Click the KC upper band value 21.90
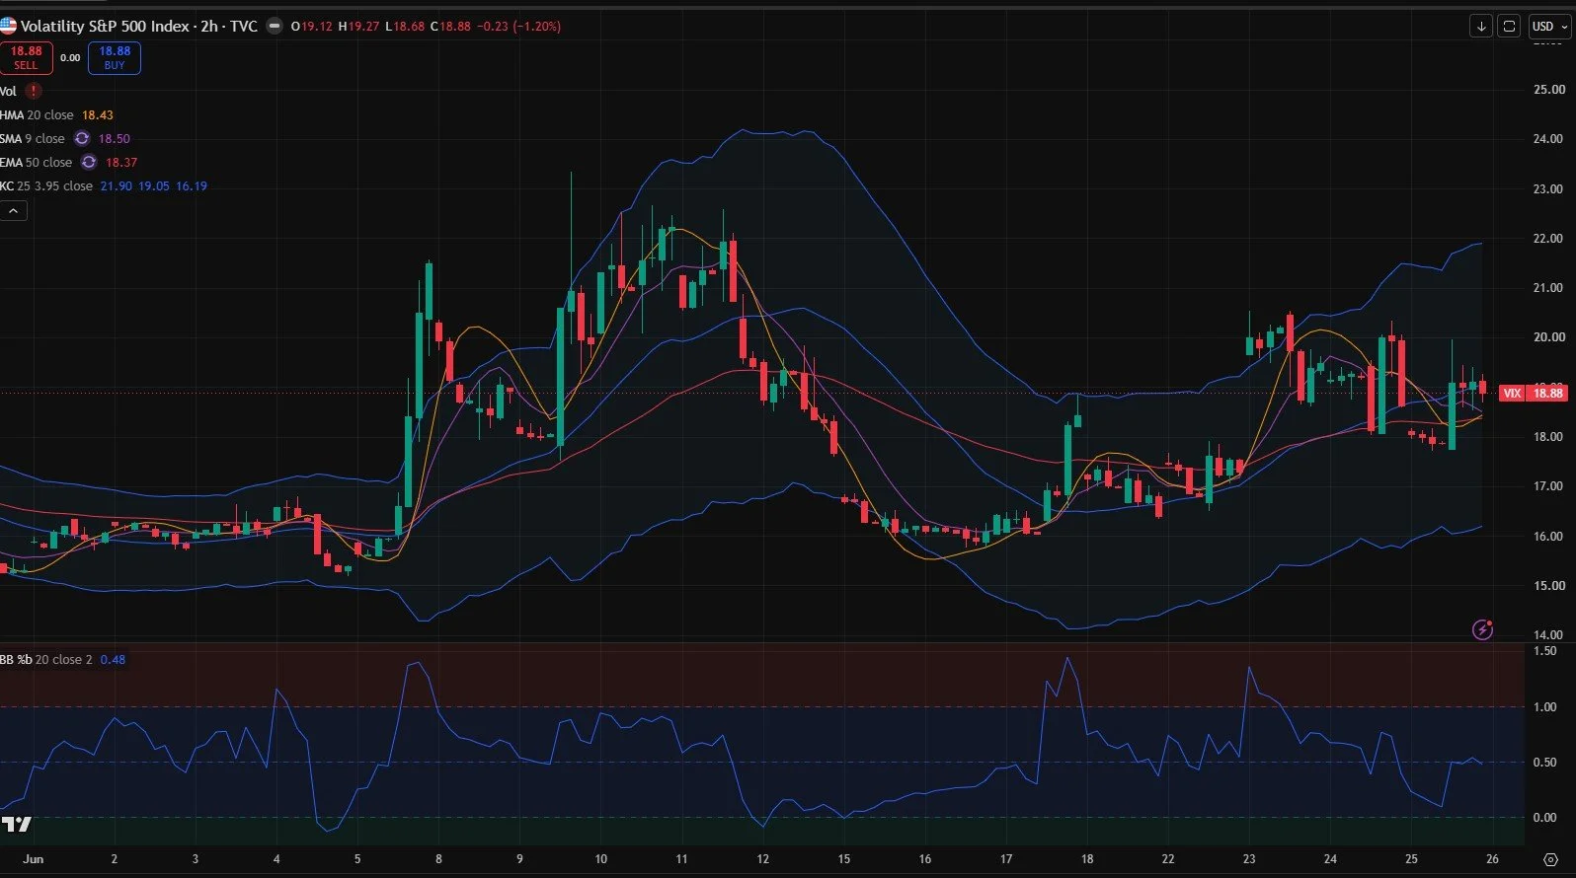 (x=117, y=186)
